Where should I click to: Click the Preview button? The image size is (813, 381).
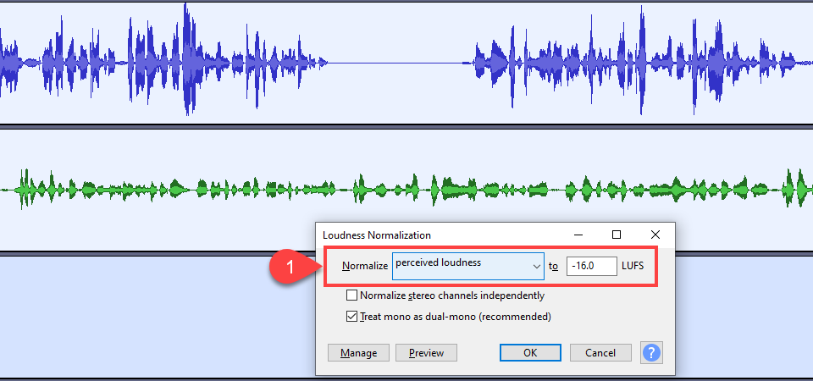coord(426,353)
